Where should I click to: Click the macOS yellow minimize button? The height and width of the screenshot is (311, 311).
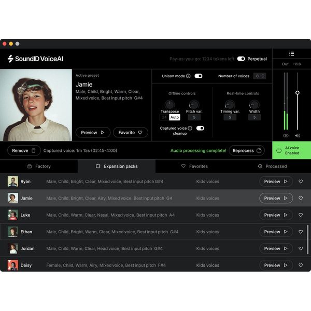pos(11,44)
